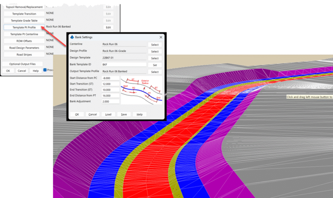Click Select button for Design Template
The image size is (333, 198).
coord(155,58)
